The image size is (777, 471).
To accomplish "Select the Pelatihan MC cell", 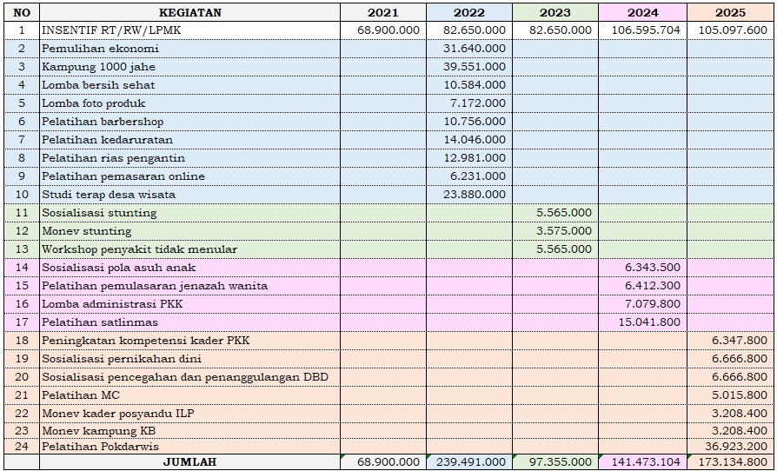I will (189, 395).
